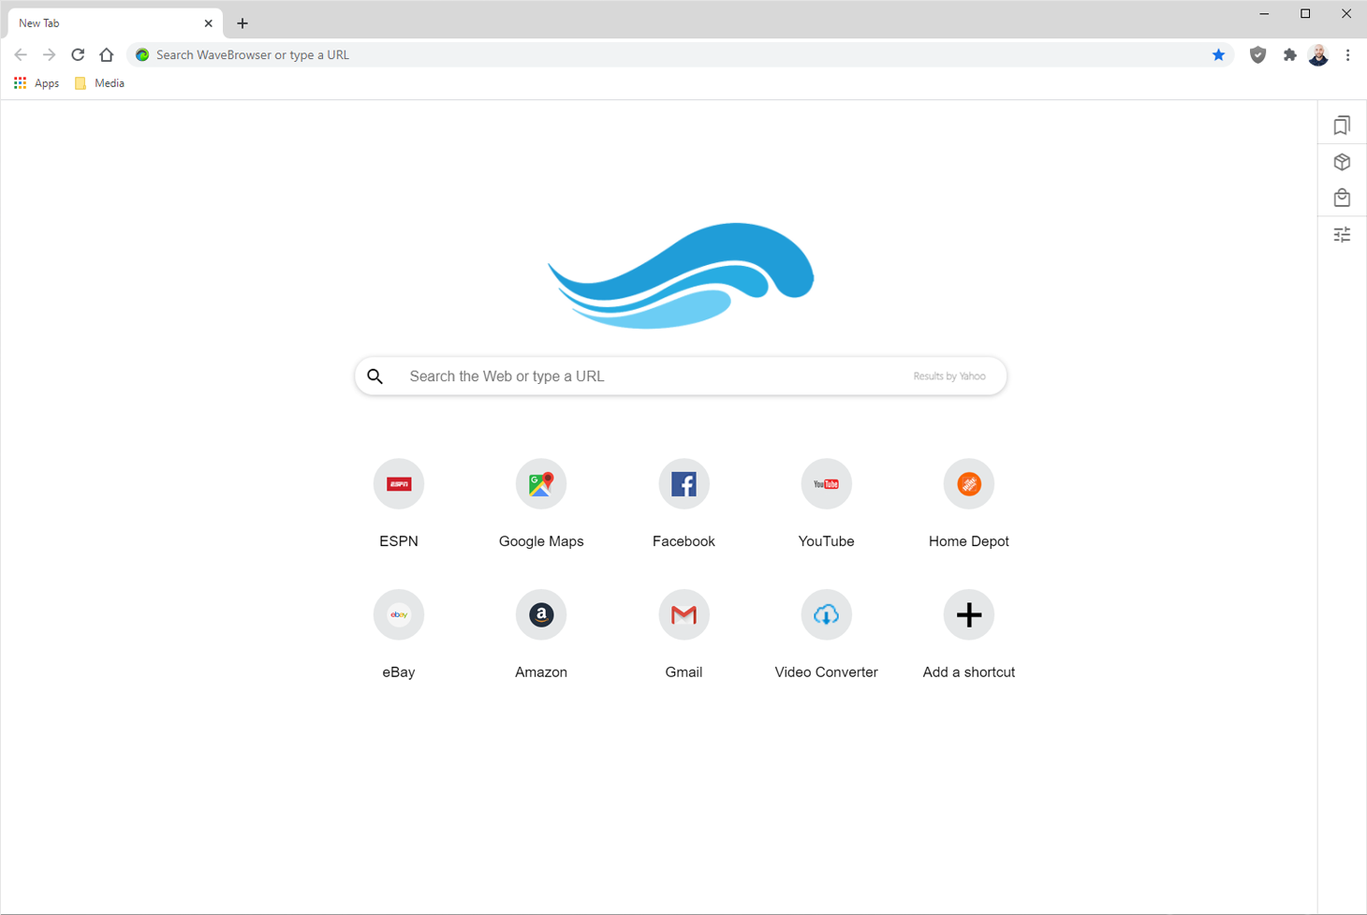This screenshot has height=915, width=1367.
Task: Open the user profile avatar menu
Action: [x=1318, y=55]
